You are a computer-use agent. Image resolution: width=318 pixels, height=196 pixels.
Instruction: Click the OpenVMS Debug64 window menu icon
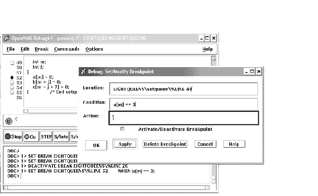[7, 38]
